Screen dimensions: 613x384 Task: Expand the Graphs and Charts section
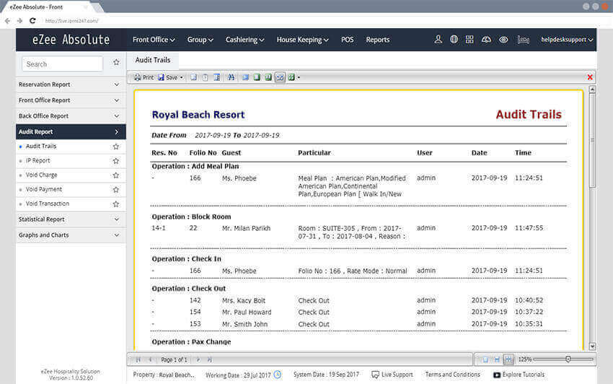(71, 235)
